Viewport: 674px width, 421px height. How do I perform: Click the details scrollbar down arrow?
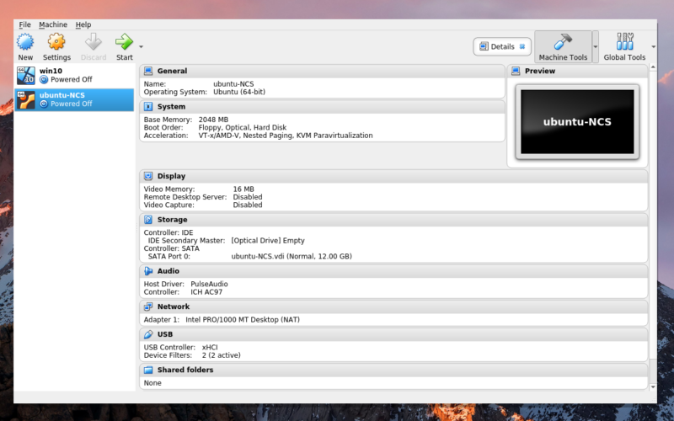(653, 386)
